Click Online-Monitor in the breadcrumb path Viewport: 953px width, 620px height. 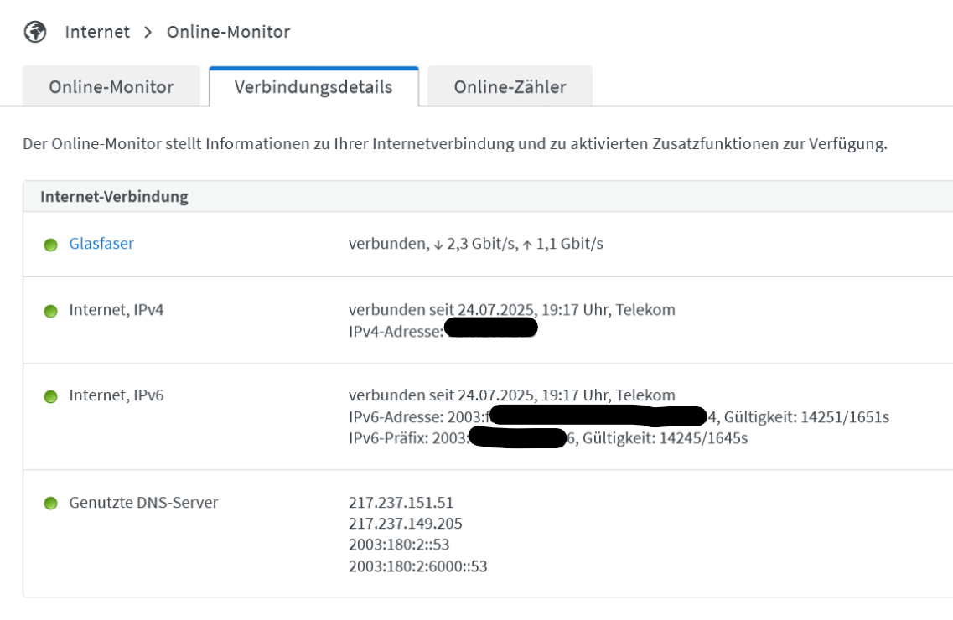[228, 32]
